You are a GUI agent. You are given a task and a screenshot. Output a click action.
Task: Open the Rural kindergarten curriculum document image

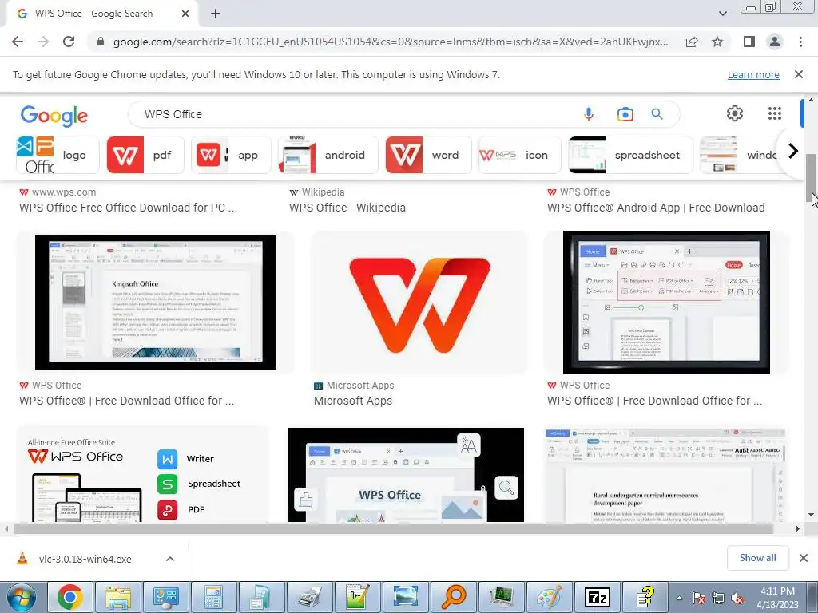pos(665,475)
